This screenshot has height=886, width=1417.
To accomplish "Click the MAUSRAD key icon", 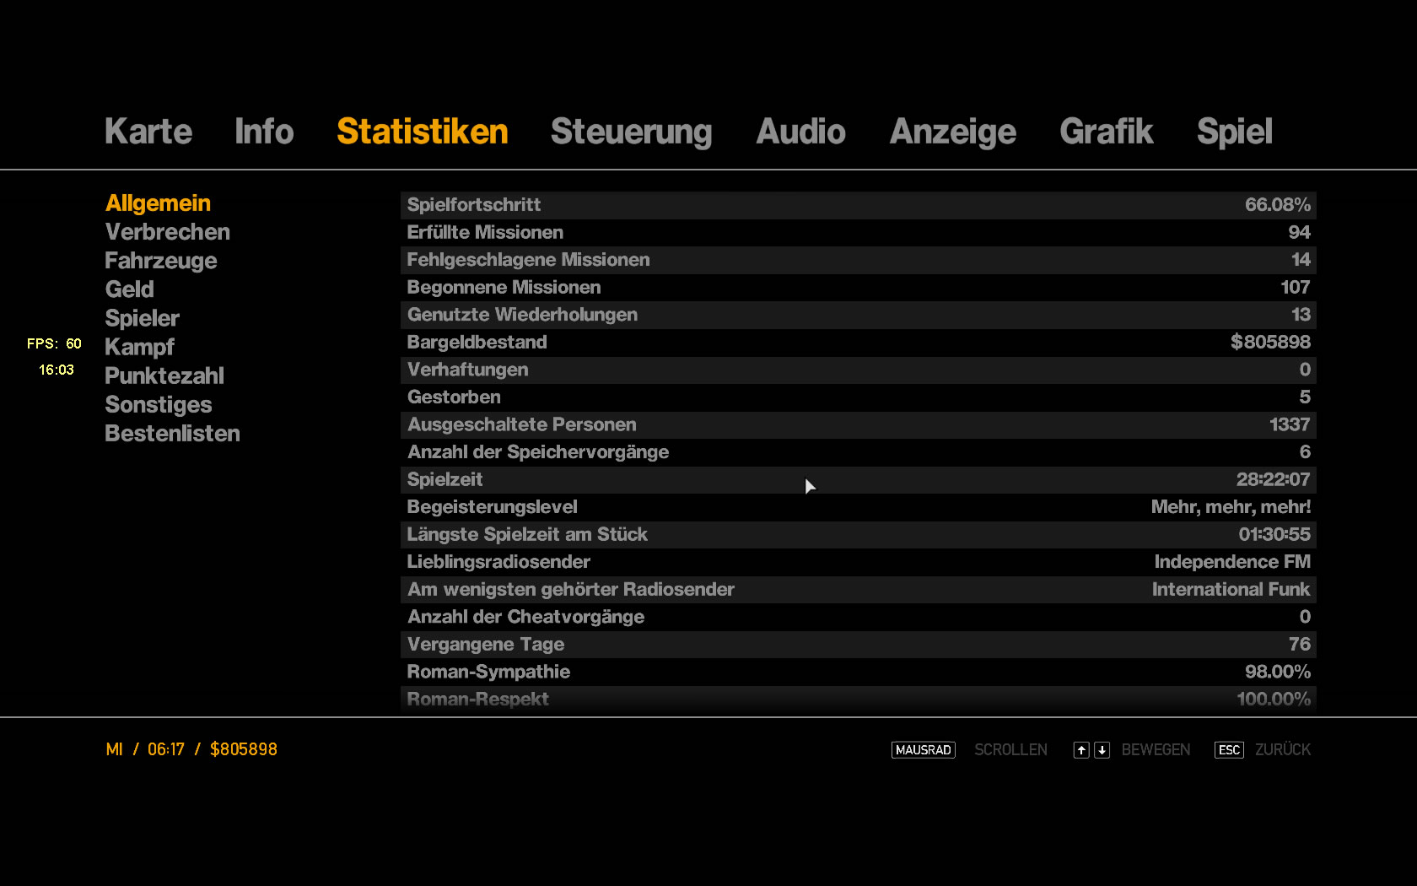I will pyautogui.click(x=923, y=750).
